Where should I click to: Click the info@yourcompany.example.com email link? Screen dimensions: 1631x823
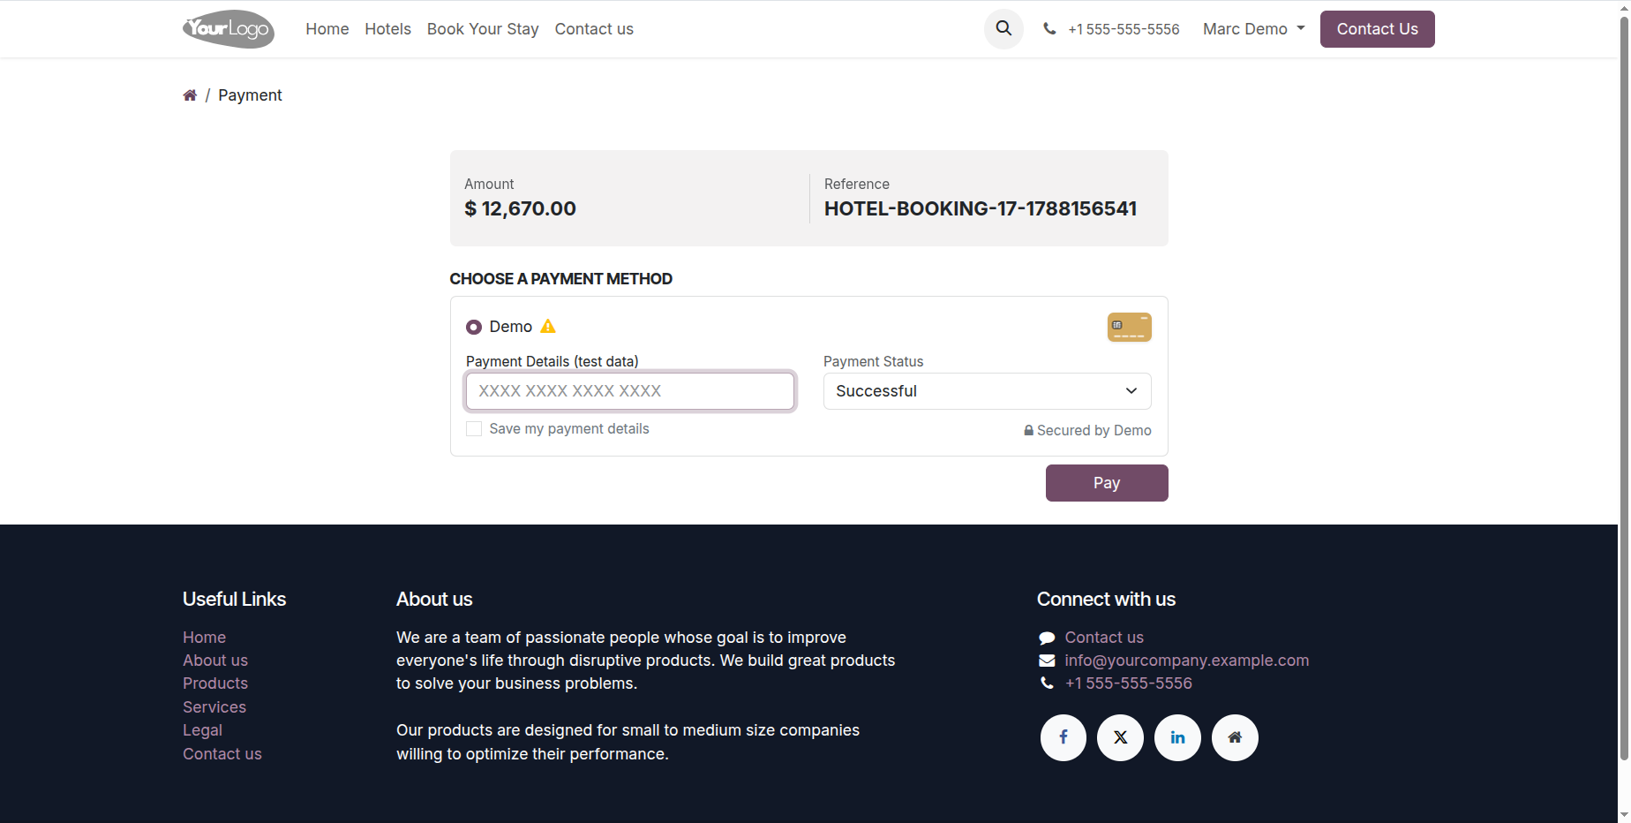point(1186,661)
